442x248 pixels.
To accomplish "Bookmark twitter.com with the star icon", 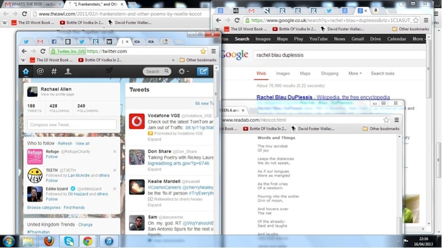I will [x=203, y=51].
